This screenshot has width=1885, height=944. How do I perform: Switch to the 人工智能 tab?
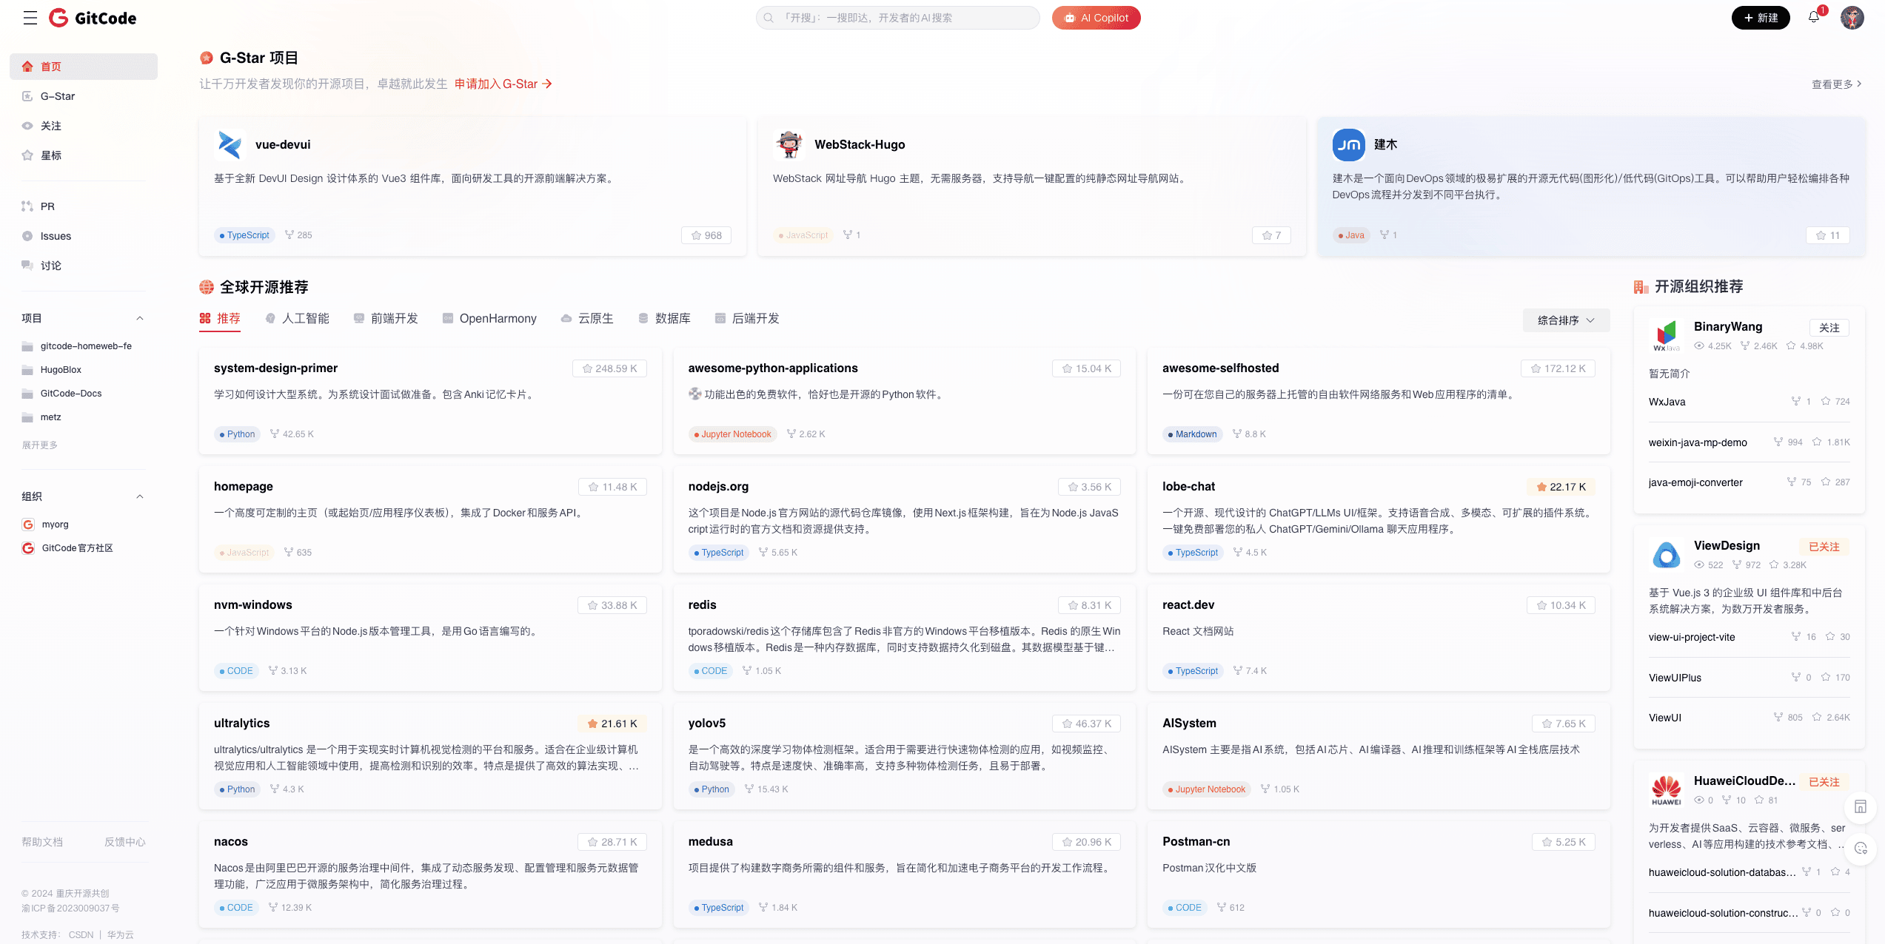297,318
